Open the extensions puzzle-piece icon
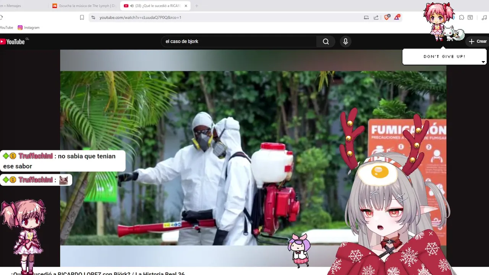Viewport: 489px width, 275px height. pyautogui.click(x=461, y=18)
